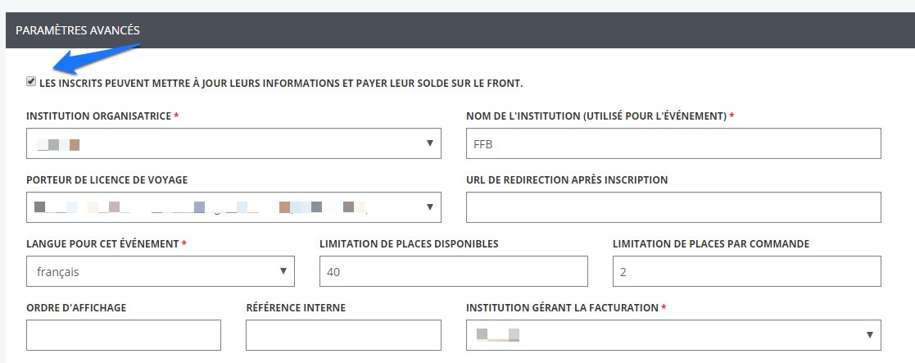
Task: Click the 'Institution organisatrice' field label
Action: [x=98, y=116]
